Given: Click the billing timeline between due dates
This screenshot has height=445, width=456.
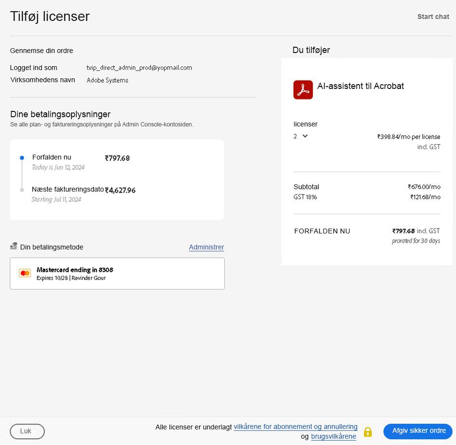Looking at the screenshot, I should (x=21, y=174).
